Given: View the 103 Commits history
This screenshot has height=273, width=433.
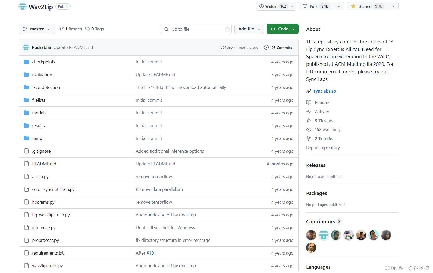Looking at the screenshot, I should [278, 47].
